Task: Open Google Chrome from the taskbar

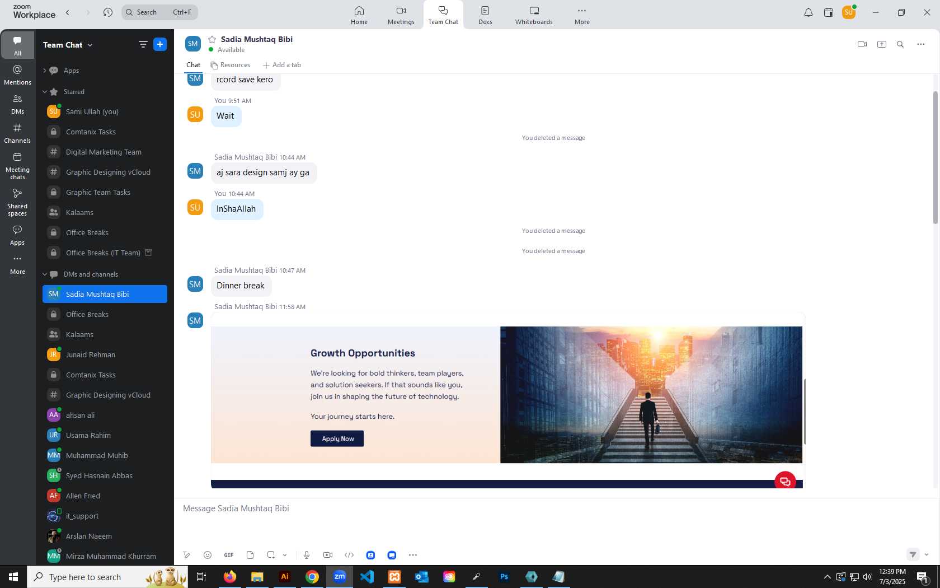Action: pyautogui.click(x=312, y=577)
